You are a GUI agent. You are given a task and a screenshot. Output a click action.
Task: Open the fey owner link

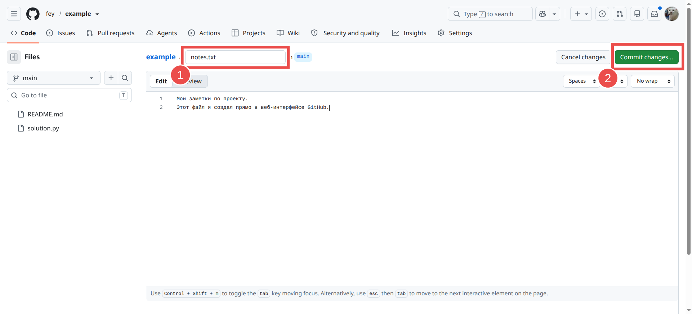[50, 14]
